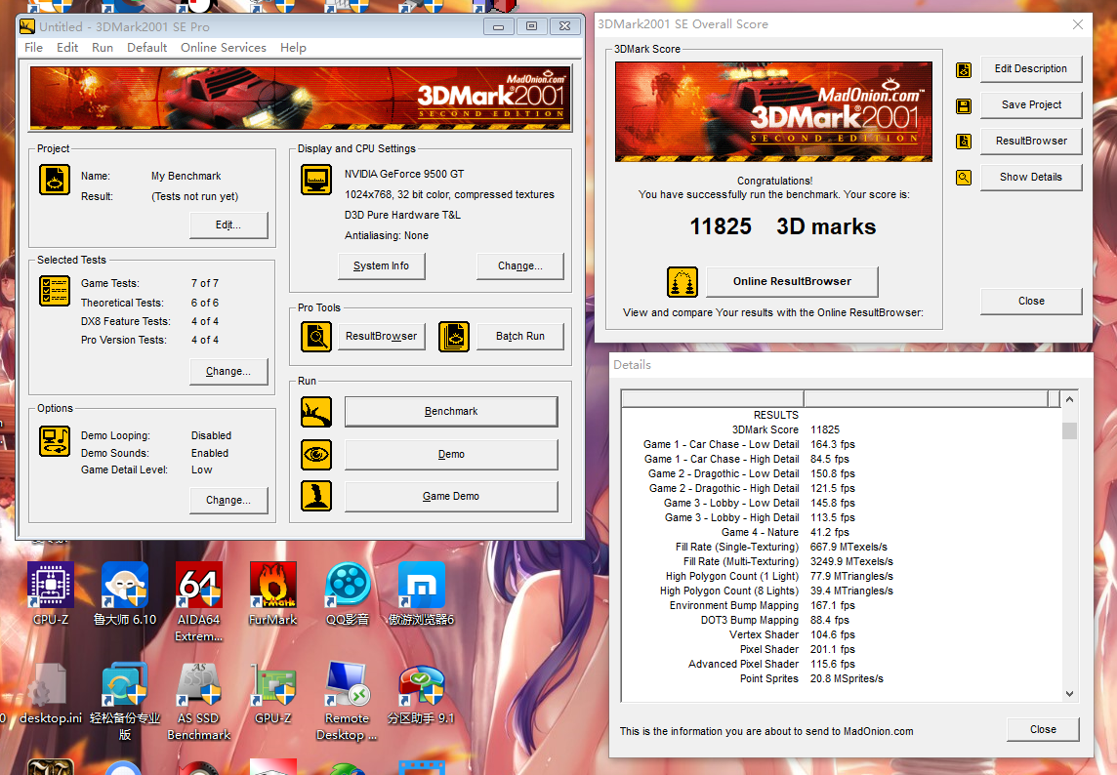Click the Demo eye icon
The height and width of the screenshot is (775, 1117).
coord(316,455)
